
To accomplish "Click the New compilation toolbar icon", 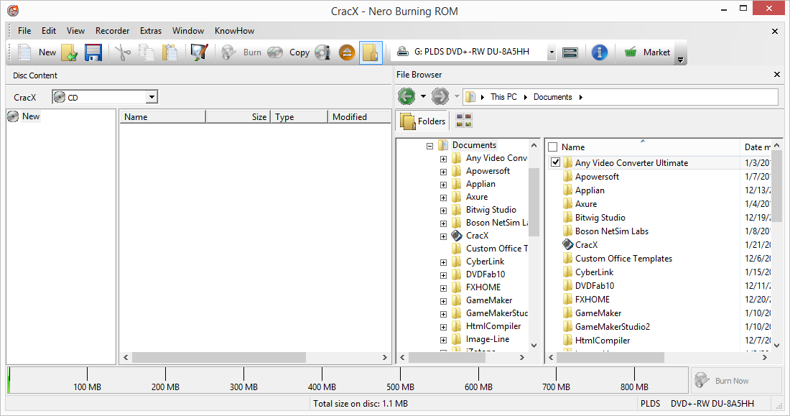I will pos(24,52).
